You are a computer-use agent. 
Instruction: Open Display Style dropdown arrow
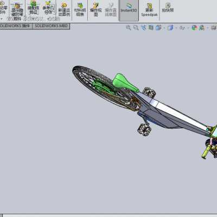pos(176,28)
